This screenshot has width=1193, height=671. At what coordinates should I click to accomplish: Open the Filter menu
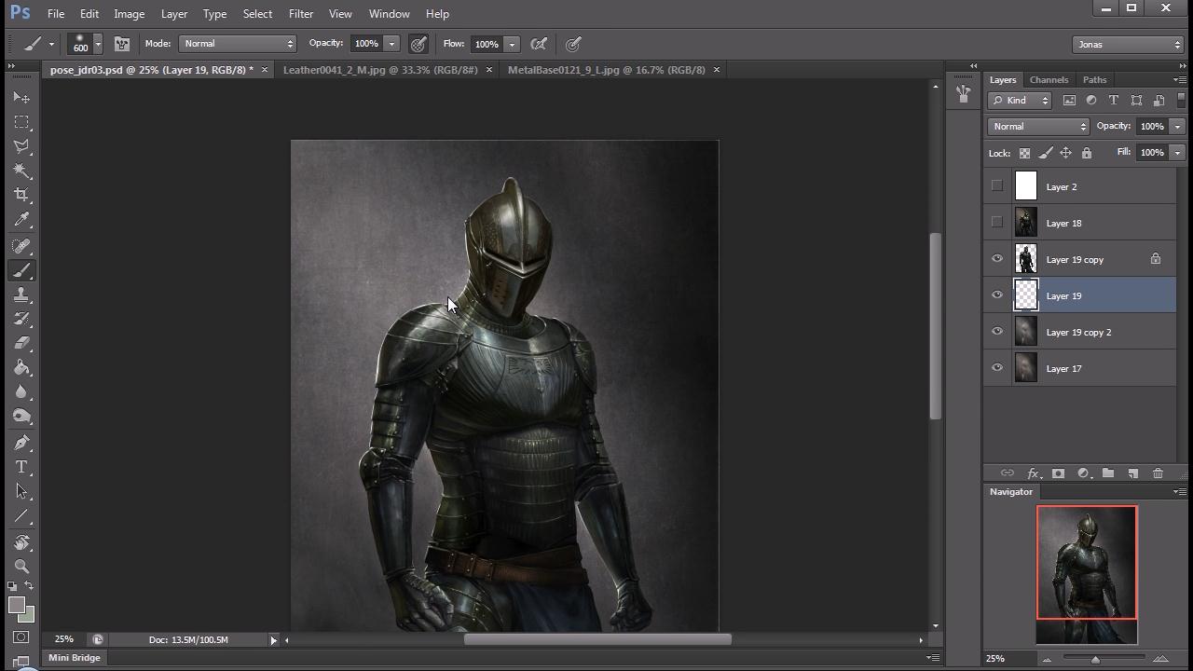tap(301, 14)
